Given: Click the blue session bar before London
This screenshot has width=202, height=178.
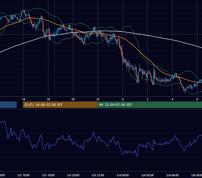Looking at the screenshot, I should [x=8, y=105].
